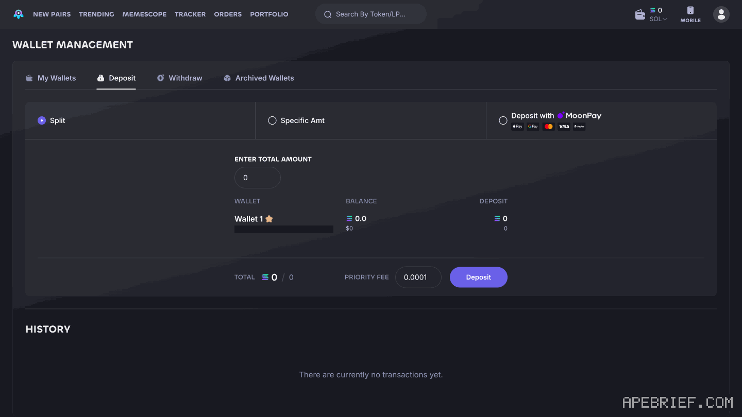This screenshot has width=742, height=417.
Task: Click the HISTORY heading
Action: [x=48, y=329]
